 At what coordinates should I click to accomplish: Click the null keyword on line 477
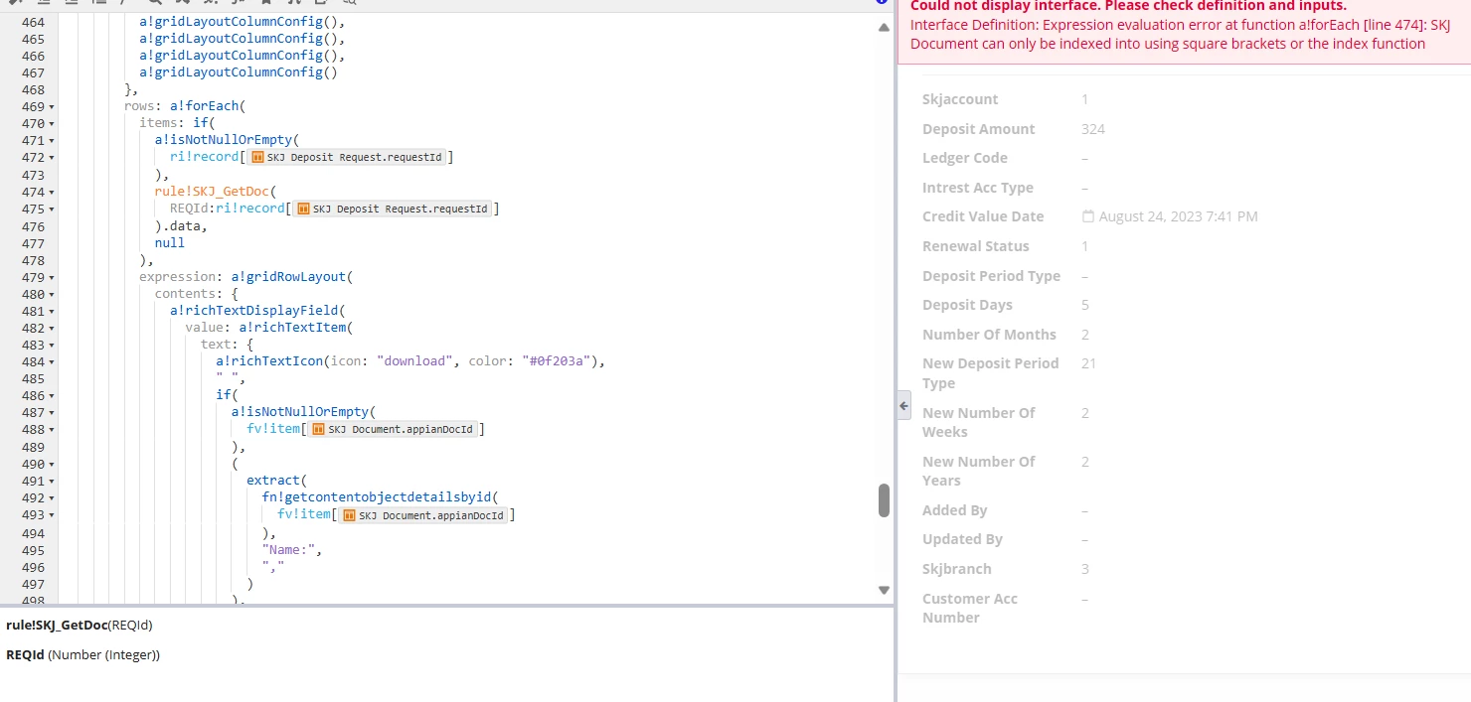tap(170, 242)
